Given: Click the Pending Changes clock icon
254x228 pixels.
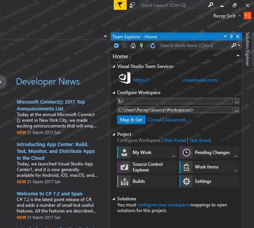Looking at the screenshot, I should pyautogui.click(x=187, y=153).
